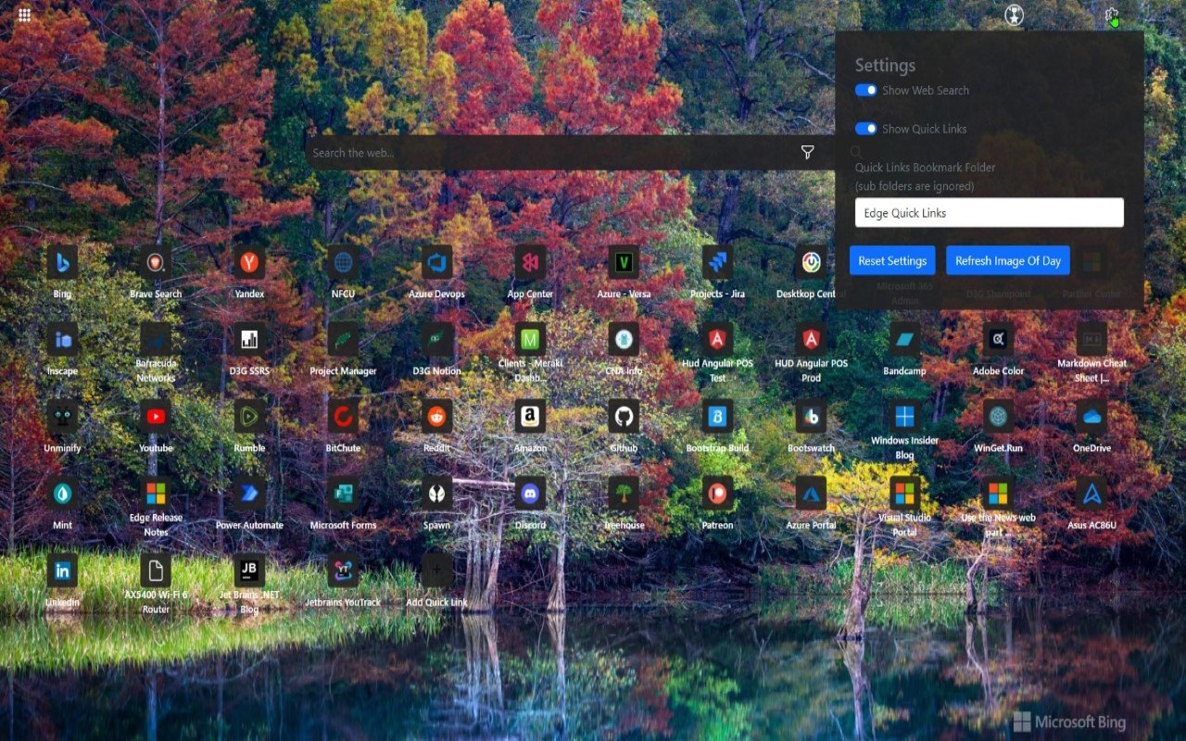This screenshot has height=741, width=1186.
Task: Open the Amazon quick link
Action: [530, 416]
